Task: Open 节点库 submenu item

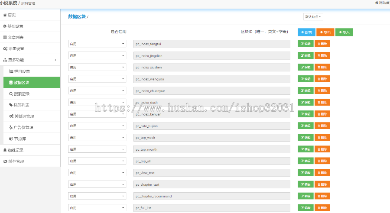Action: coord(32,139)
